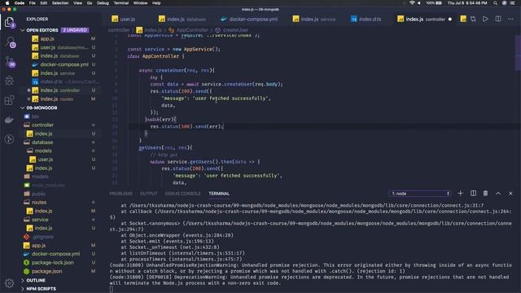Open the Explorer view in activity bar

9,22
